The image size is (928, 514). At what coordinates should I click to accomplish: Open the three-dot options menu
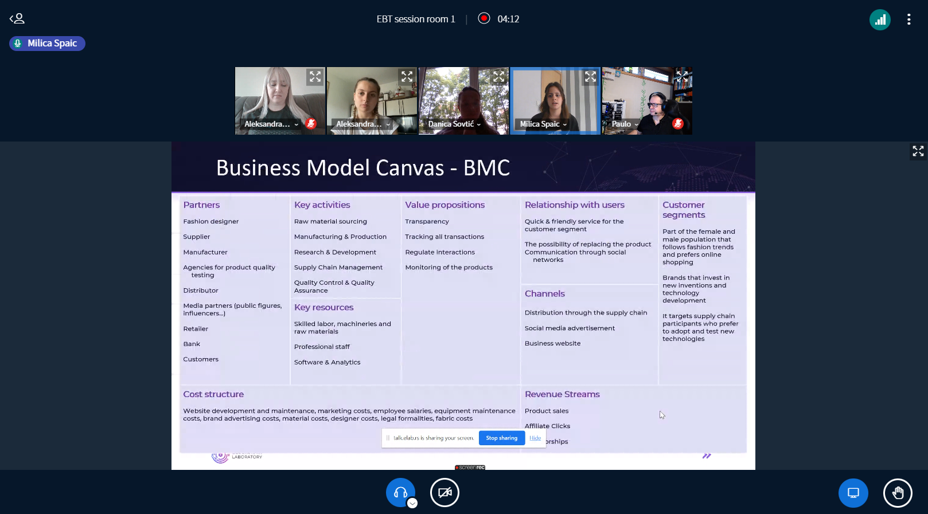pyautogui.click(x=908, y=19)
